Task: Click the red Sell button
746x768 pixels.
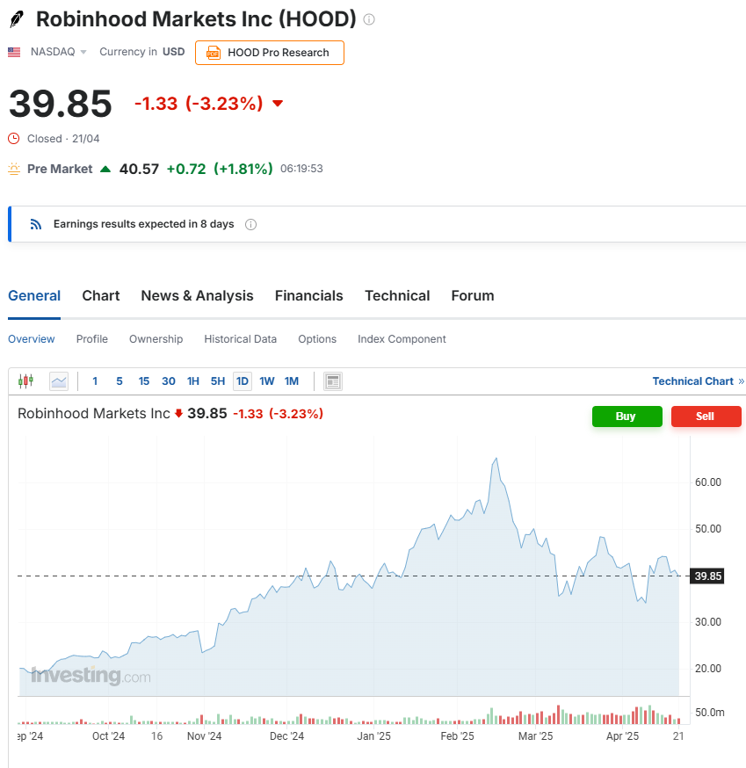Action: click(706, 417)
